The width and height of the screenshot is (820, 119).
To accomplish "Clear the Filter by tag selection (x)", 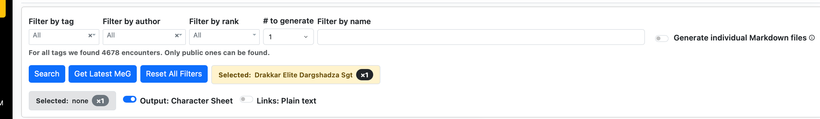I will 90,36.
